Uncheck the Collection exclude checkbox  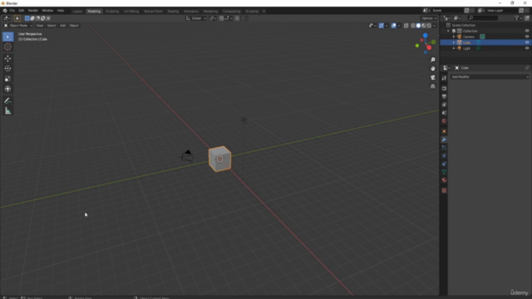pyautogui.click(x=454, y=31)
